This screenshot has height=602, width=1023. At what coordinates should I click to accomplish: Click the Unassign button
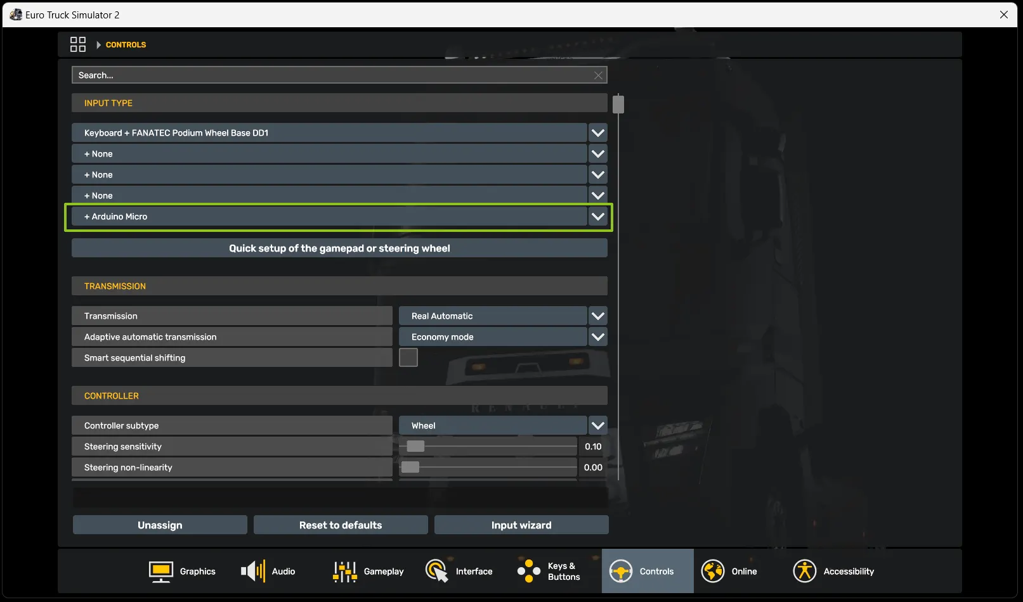click(x=160, y=525)
